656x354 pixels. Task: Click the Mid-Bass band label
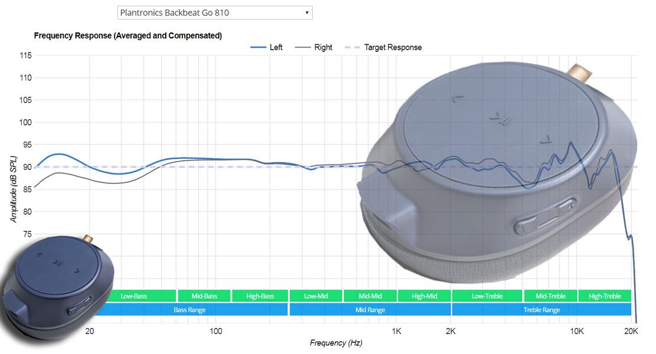[x=204, y=296]
